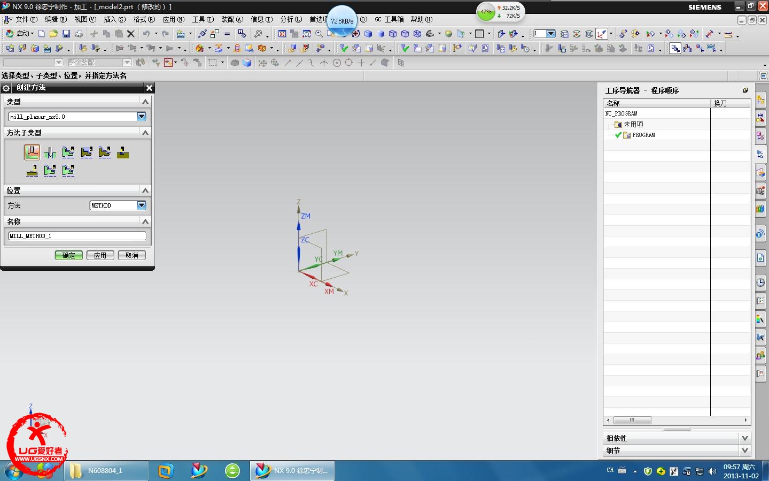Open N608804_1 folder in taskbar

click(x=106, y=471)
